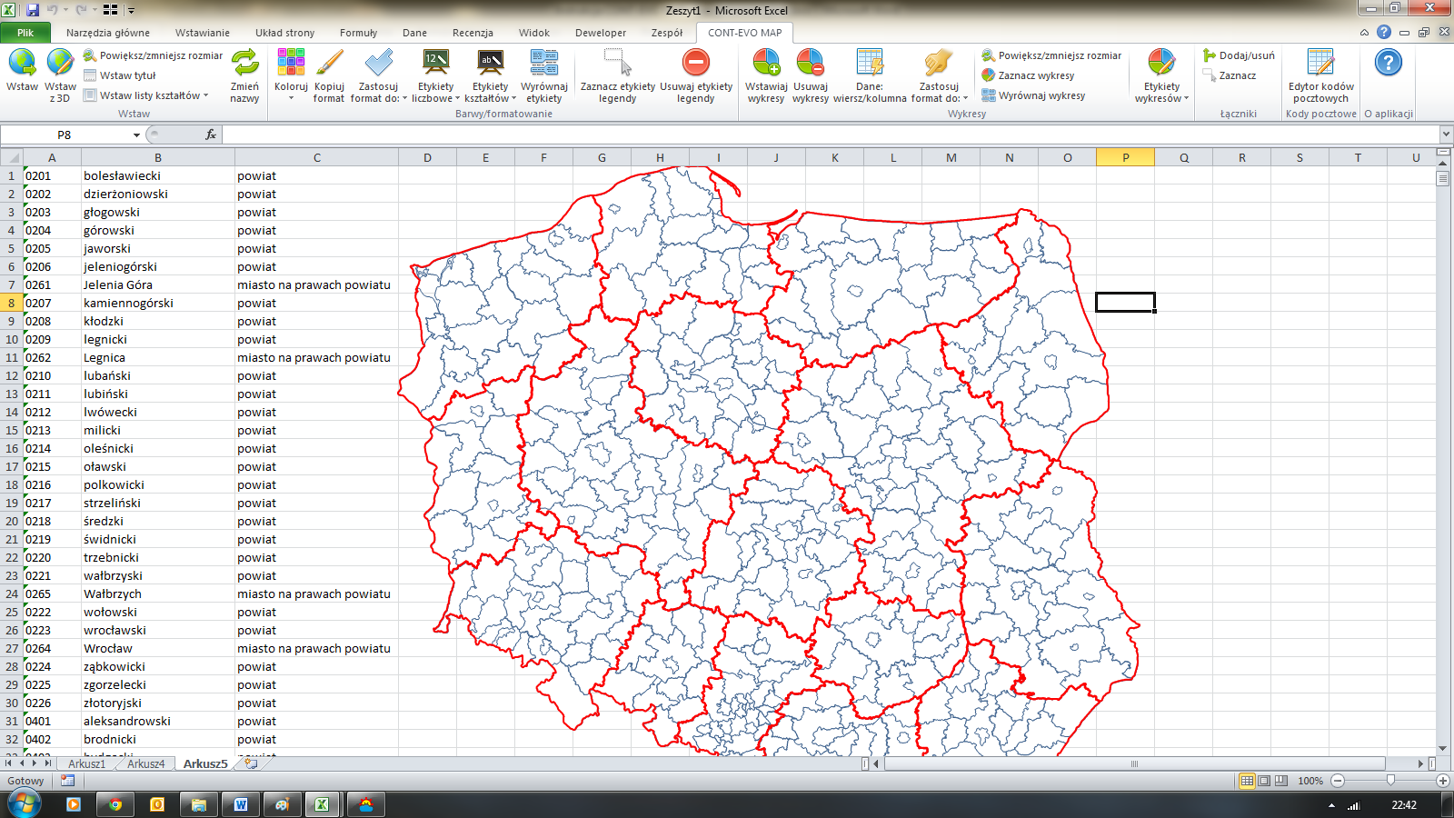Screen dimensions: 1454x818
Task: Switch to Normal view in status bar
Action: point(1247,781)
